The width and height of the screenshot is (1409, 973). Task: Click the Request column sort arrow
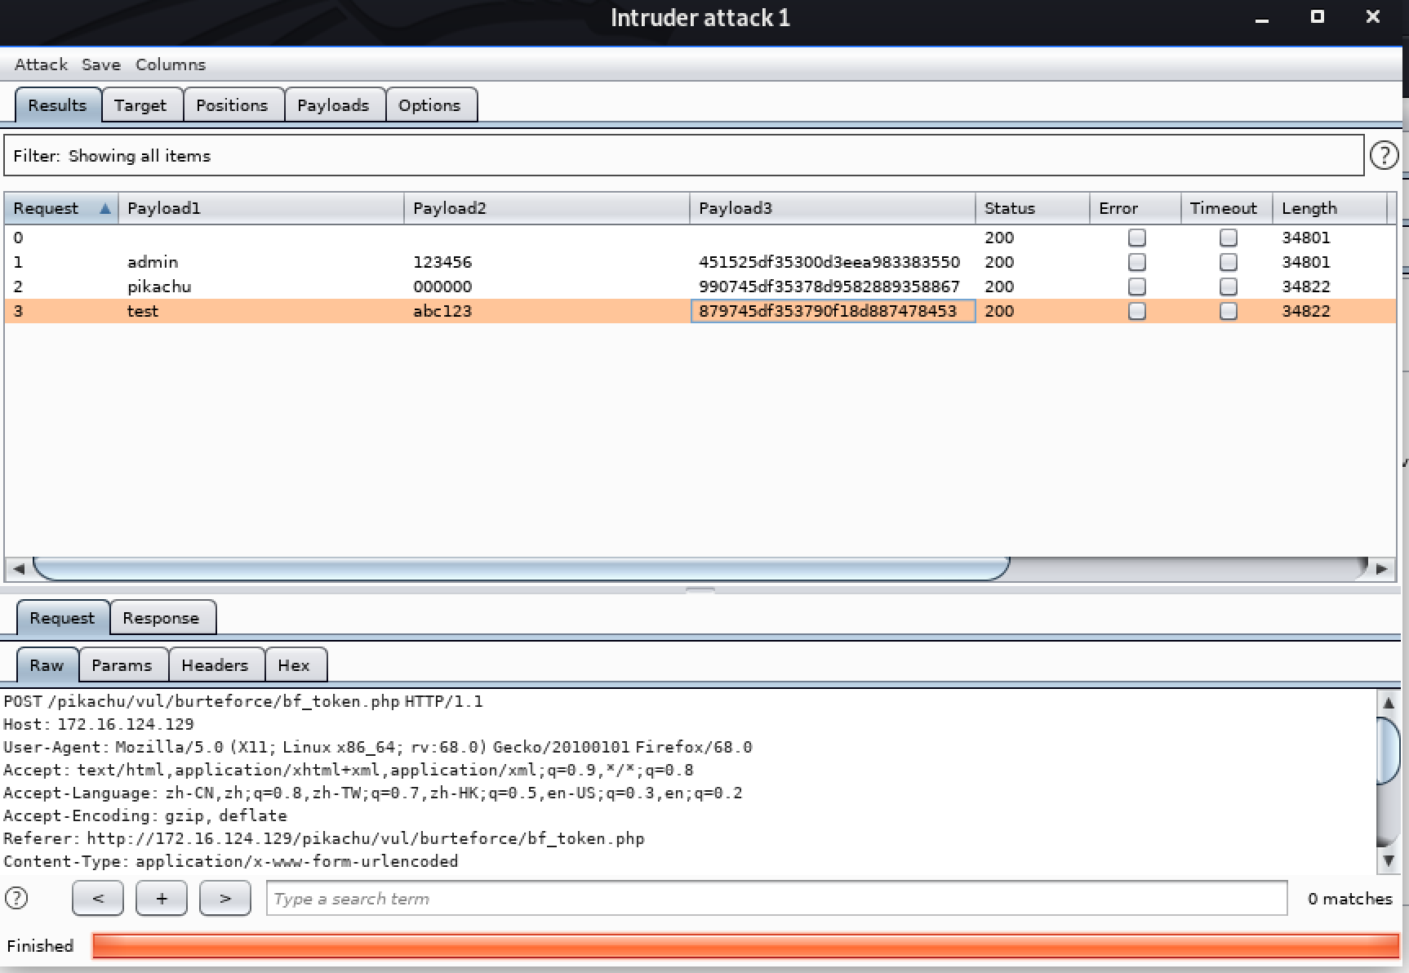click(104, 208)
